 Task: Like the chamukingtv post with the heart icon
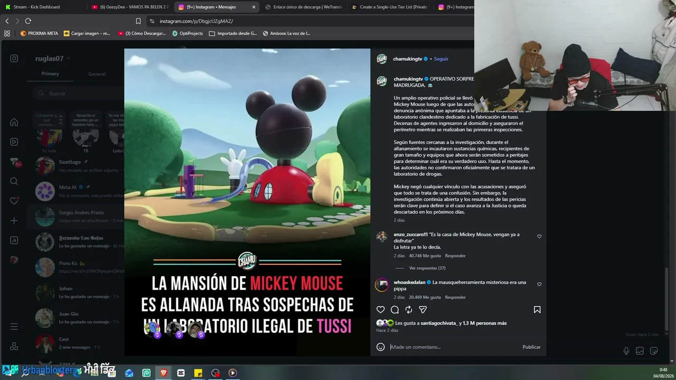point(380,310)
